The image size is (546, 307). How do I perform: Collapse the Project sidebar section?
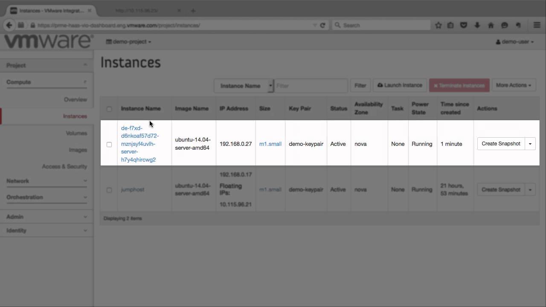(46, 65)
